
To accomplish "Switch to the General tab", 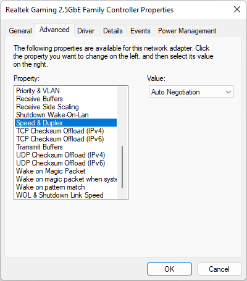I will [x=20, y=31].
